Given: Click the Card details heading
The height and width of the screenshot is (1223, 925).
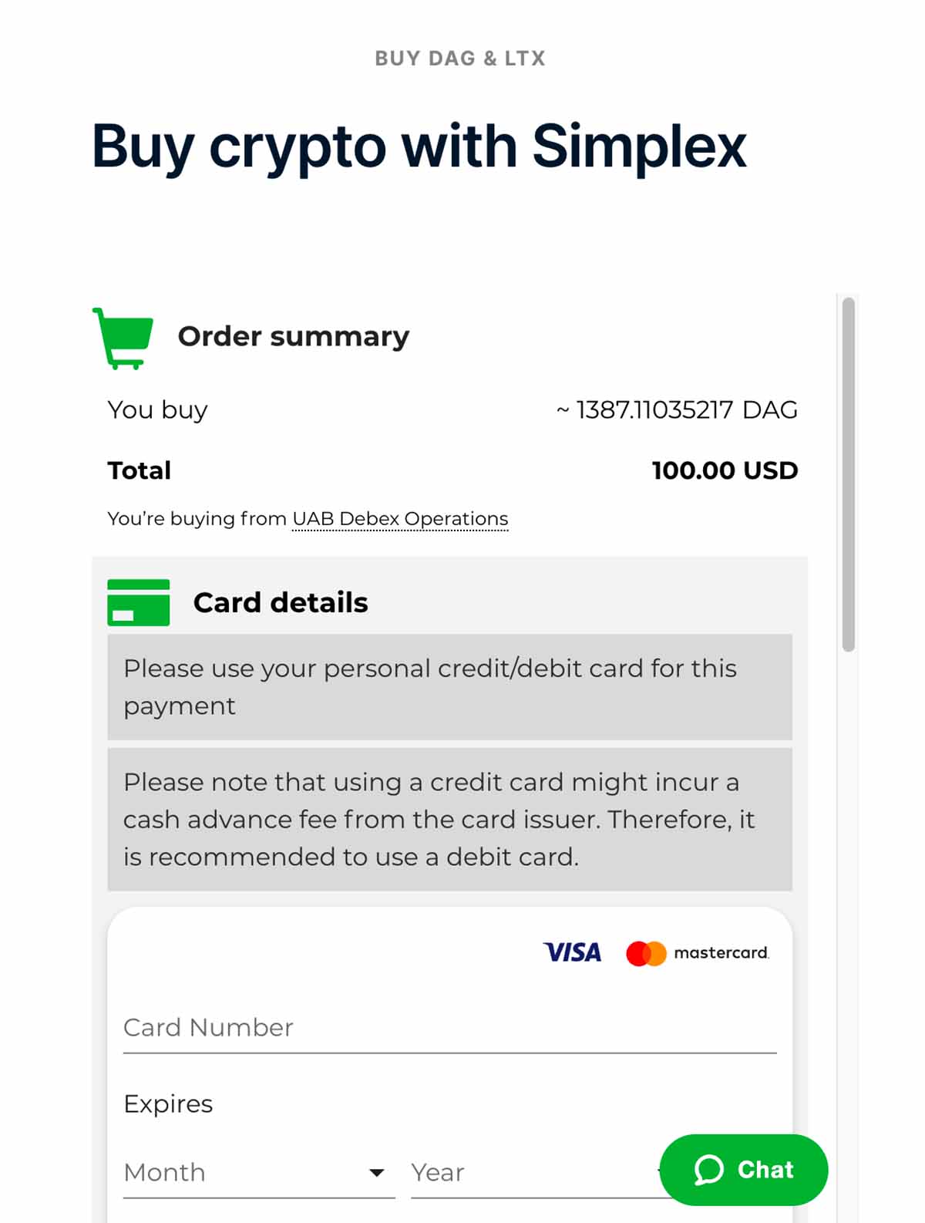Looking at the screenshot, I should pos(281,602).
